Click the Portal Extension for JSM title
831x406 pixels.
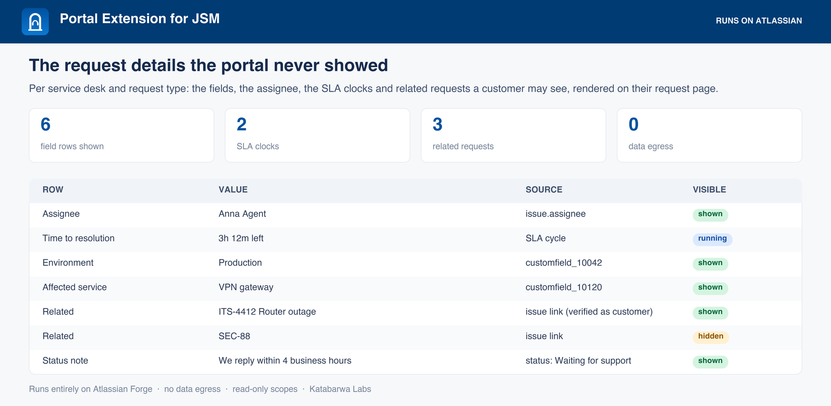(140, 18)
